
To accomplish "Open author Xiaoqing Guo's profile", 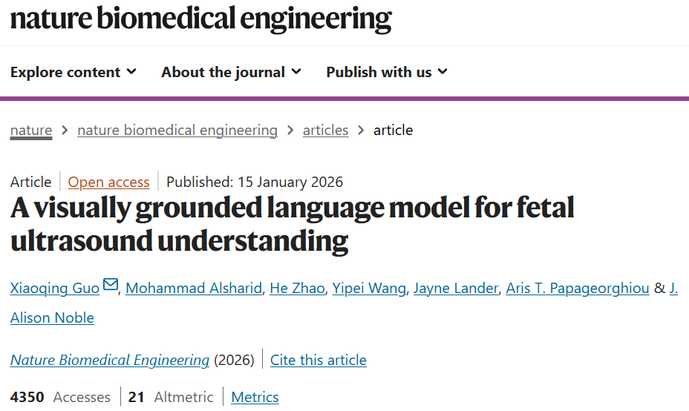I will click(x=55, y=288).
